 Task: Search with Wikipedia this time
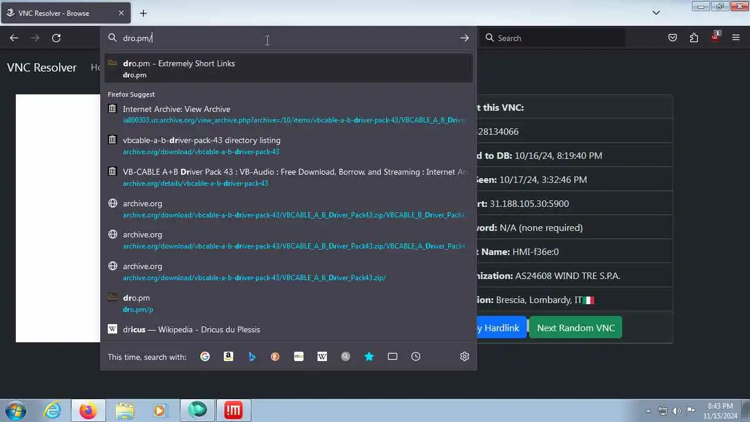322,356
